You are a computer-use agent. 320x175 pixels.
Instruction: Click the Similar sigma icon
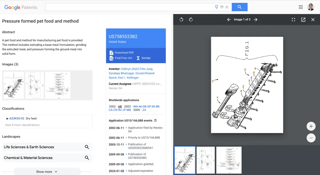(138, 58)
